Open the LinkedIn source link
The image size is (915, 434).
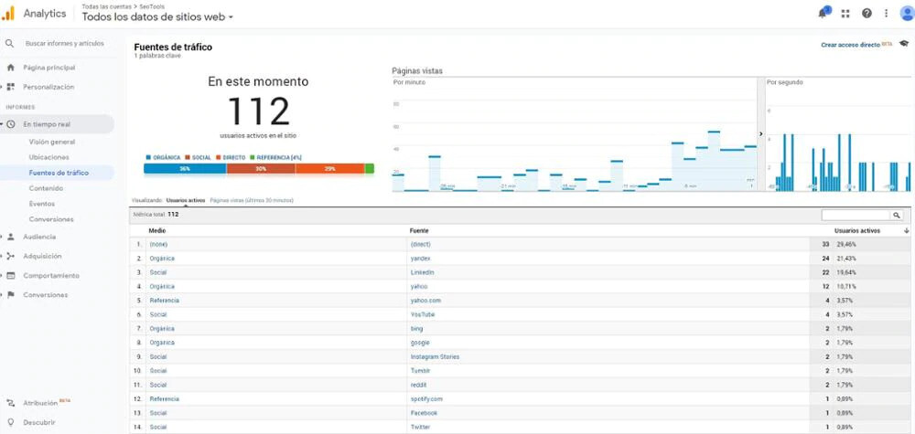click(422, 272)
